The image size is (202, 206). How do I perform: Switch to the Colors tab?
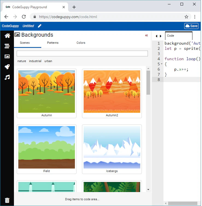tap(81, 43)
